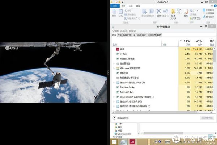Expand the service host local system (16) row

[114, 101]
